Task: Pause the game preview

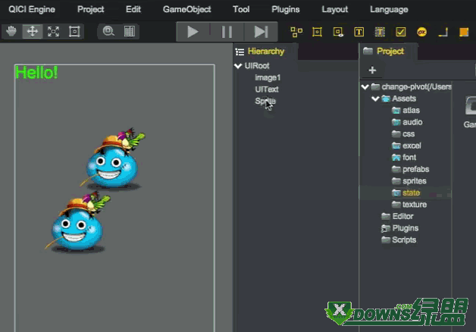Action: pos(227,32)
